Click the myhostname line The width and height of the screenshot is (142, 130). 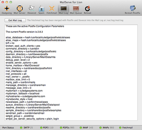tap(25, 96)
